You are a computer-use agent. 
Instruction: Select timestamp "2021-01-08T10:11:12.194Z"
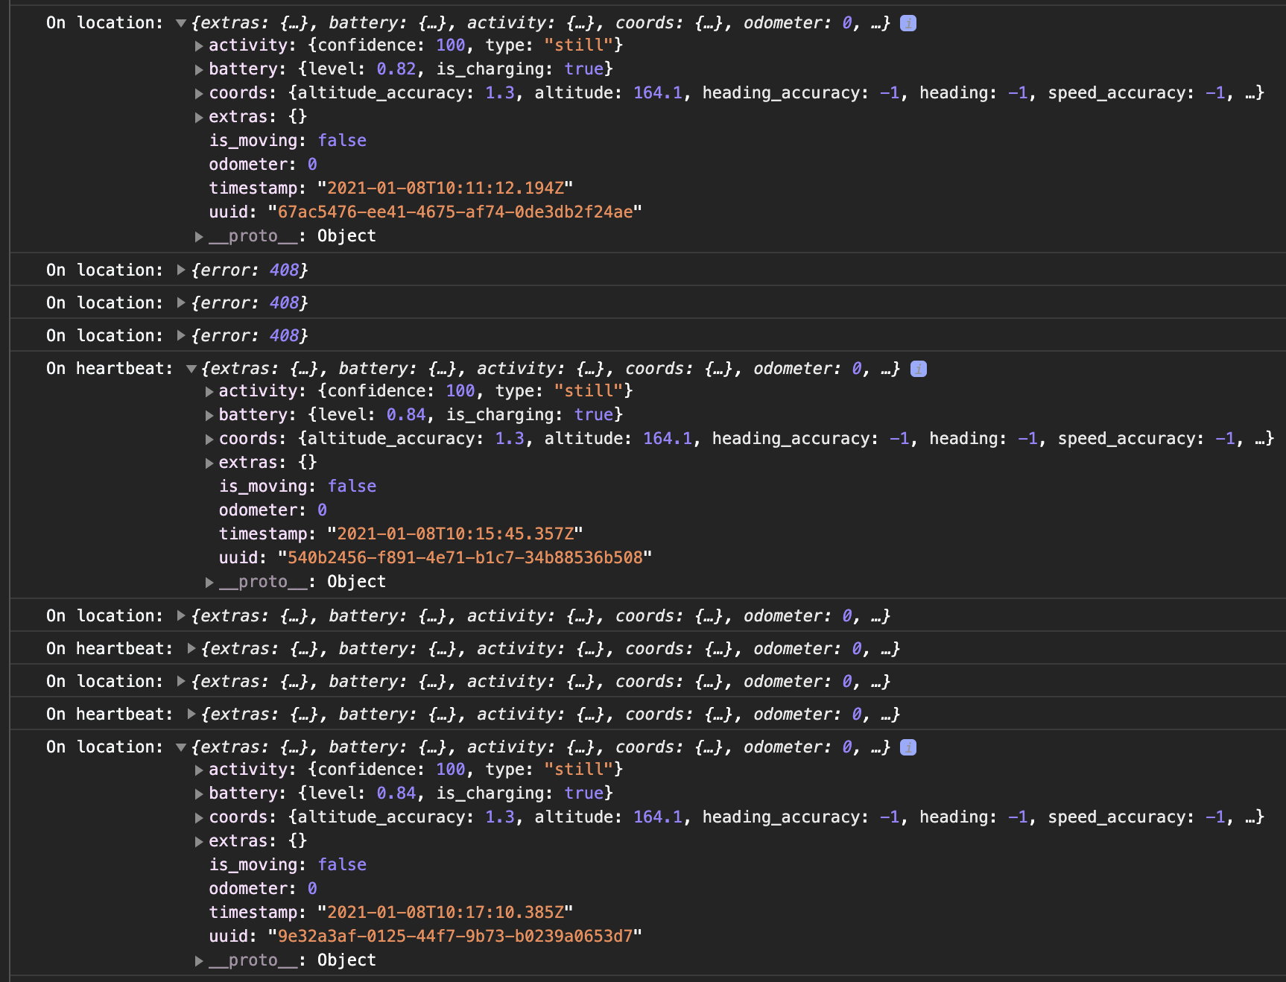[445, 188]
